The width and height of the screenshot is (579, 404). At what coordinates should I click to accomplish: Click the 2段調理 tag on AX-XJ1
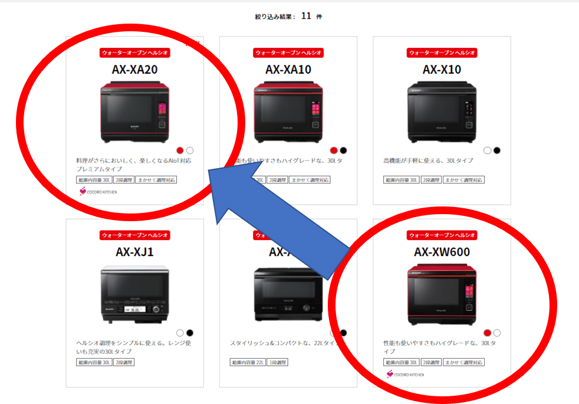[x=124, y=362]
